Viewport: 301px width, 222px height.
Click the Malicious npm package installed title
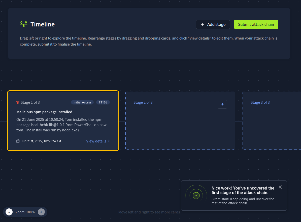[44, 112]
